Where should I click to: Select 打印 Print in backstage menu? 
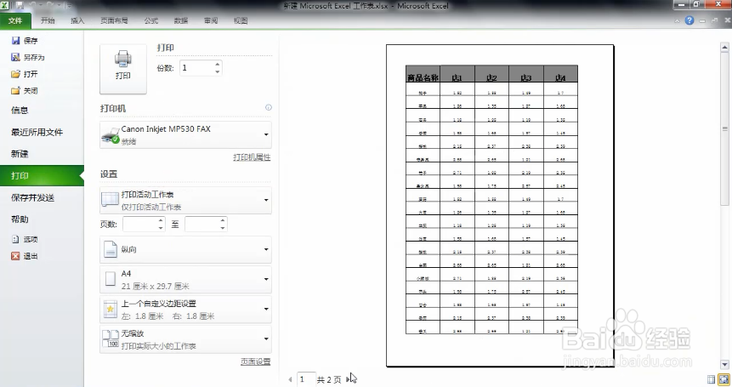pos(42,175)
